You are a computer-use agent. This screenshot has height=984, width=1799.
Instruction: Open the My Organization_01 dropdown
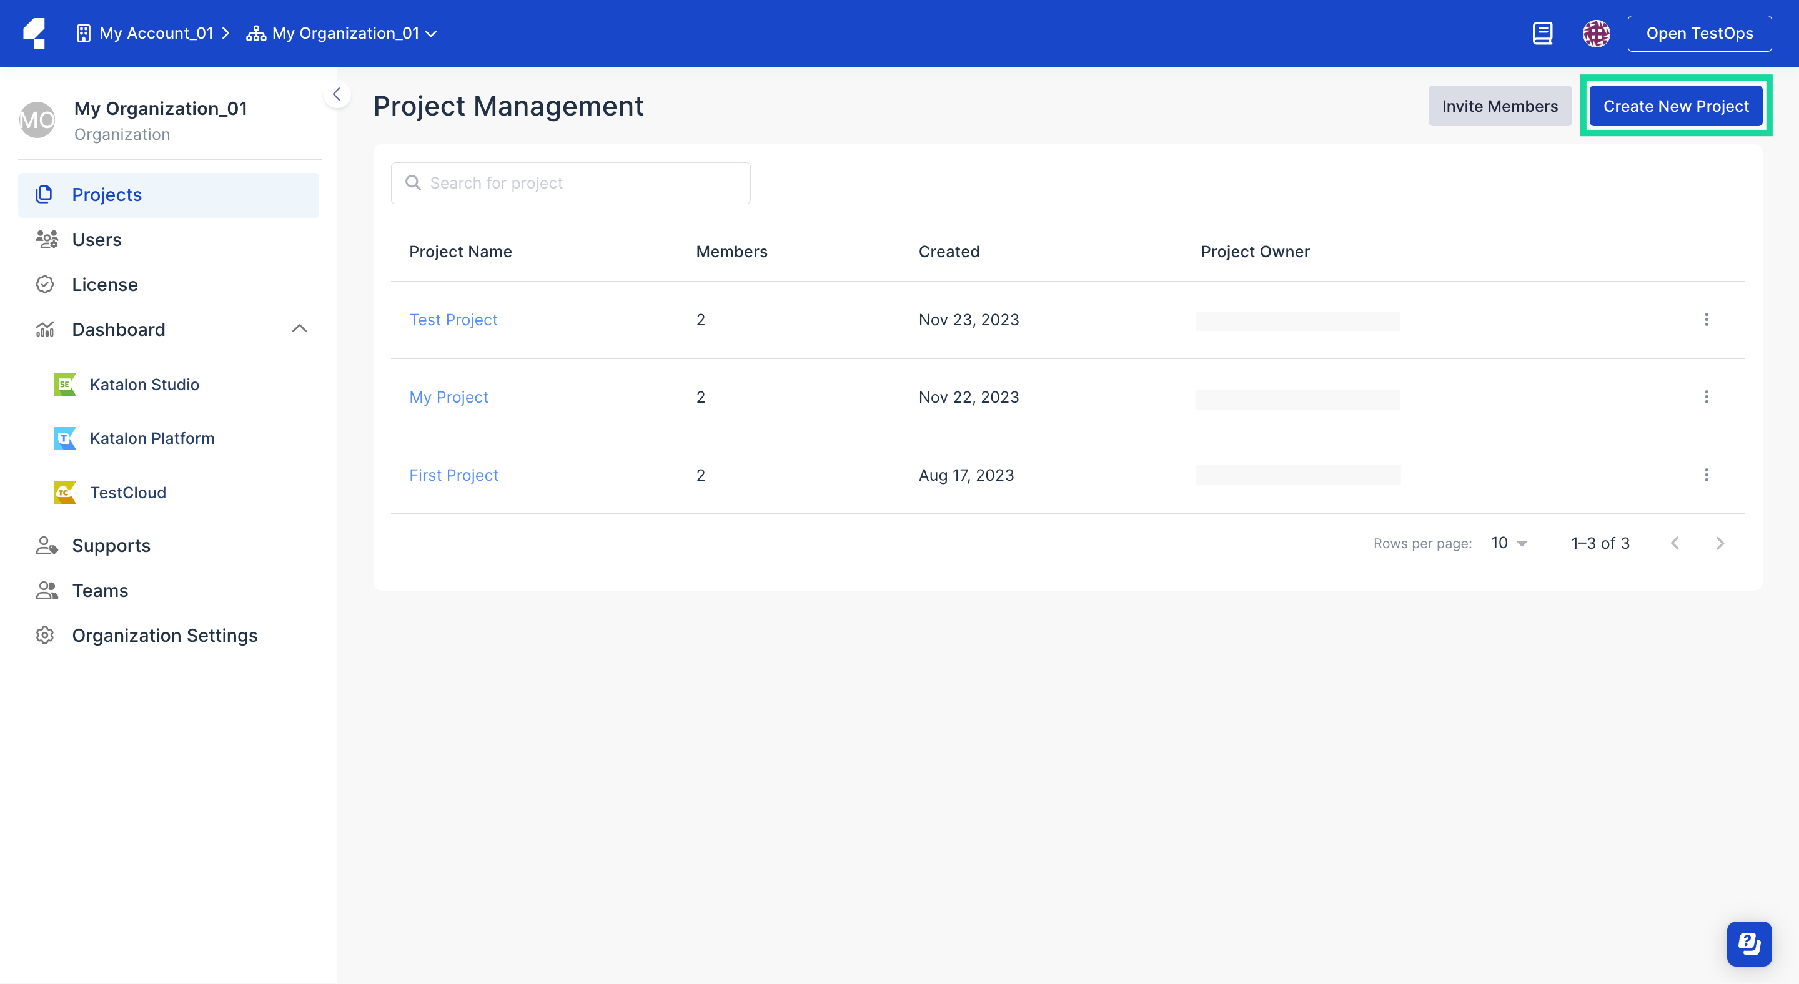click(x=432, y=33)
